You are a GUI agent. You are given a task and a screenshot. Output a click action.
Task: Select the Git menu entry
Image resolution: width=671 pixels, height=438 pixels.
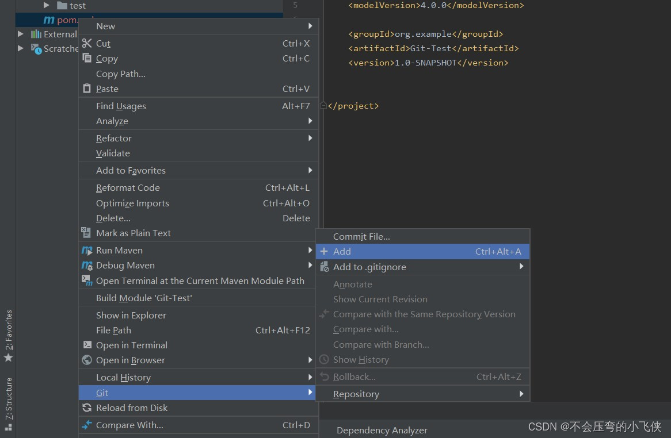coord(197,392)
